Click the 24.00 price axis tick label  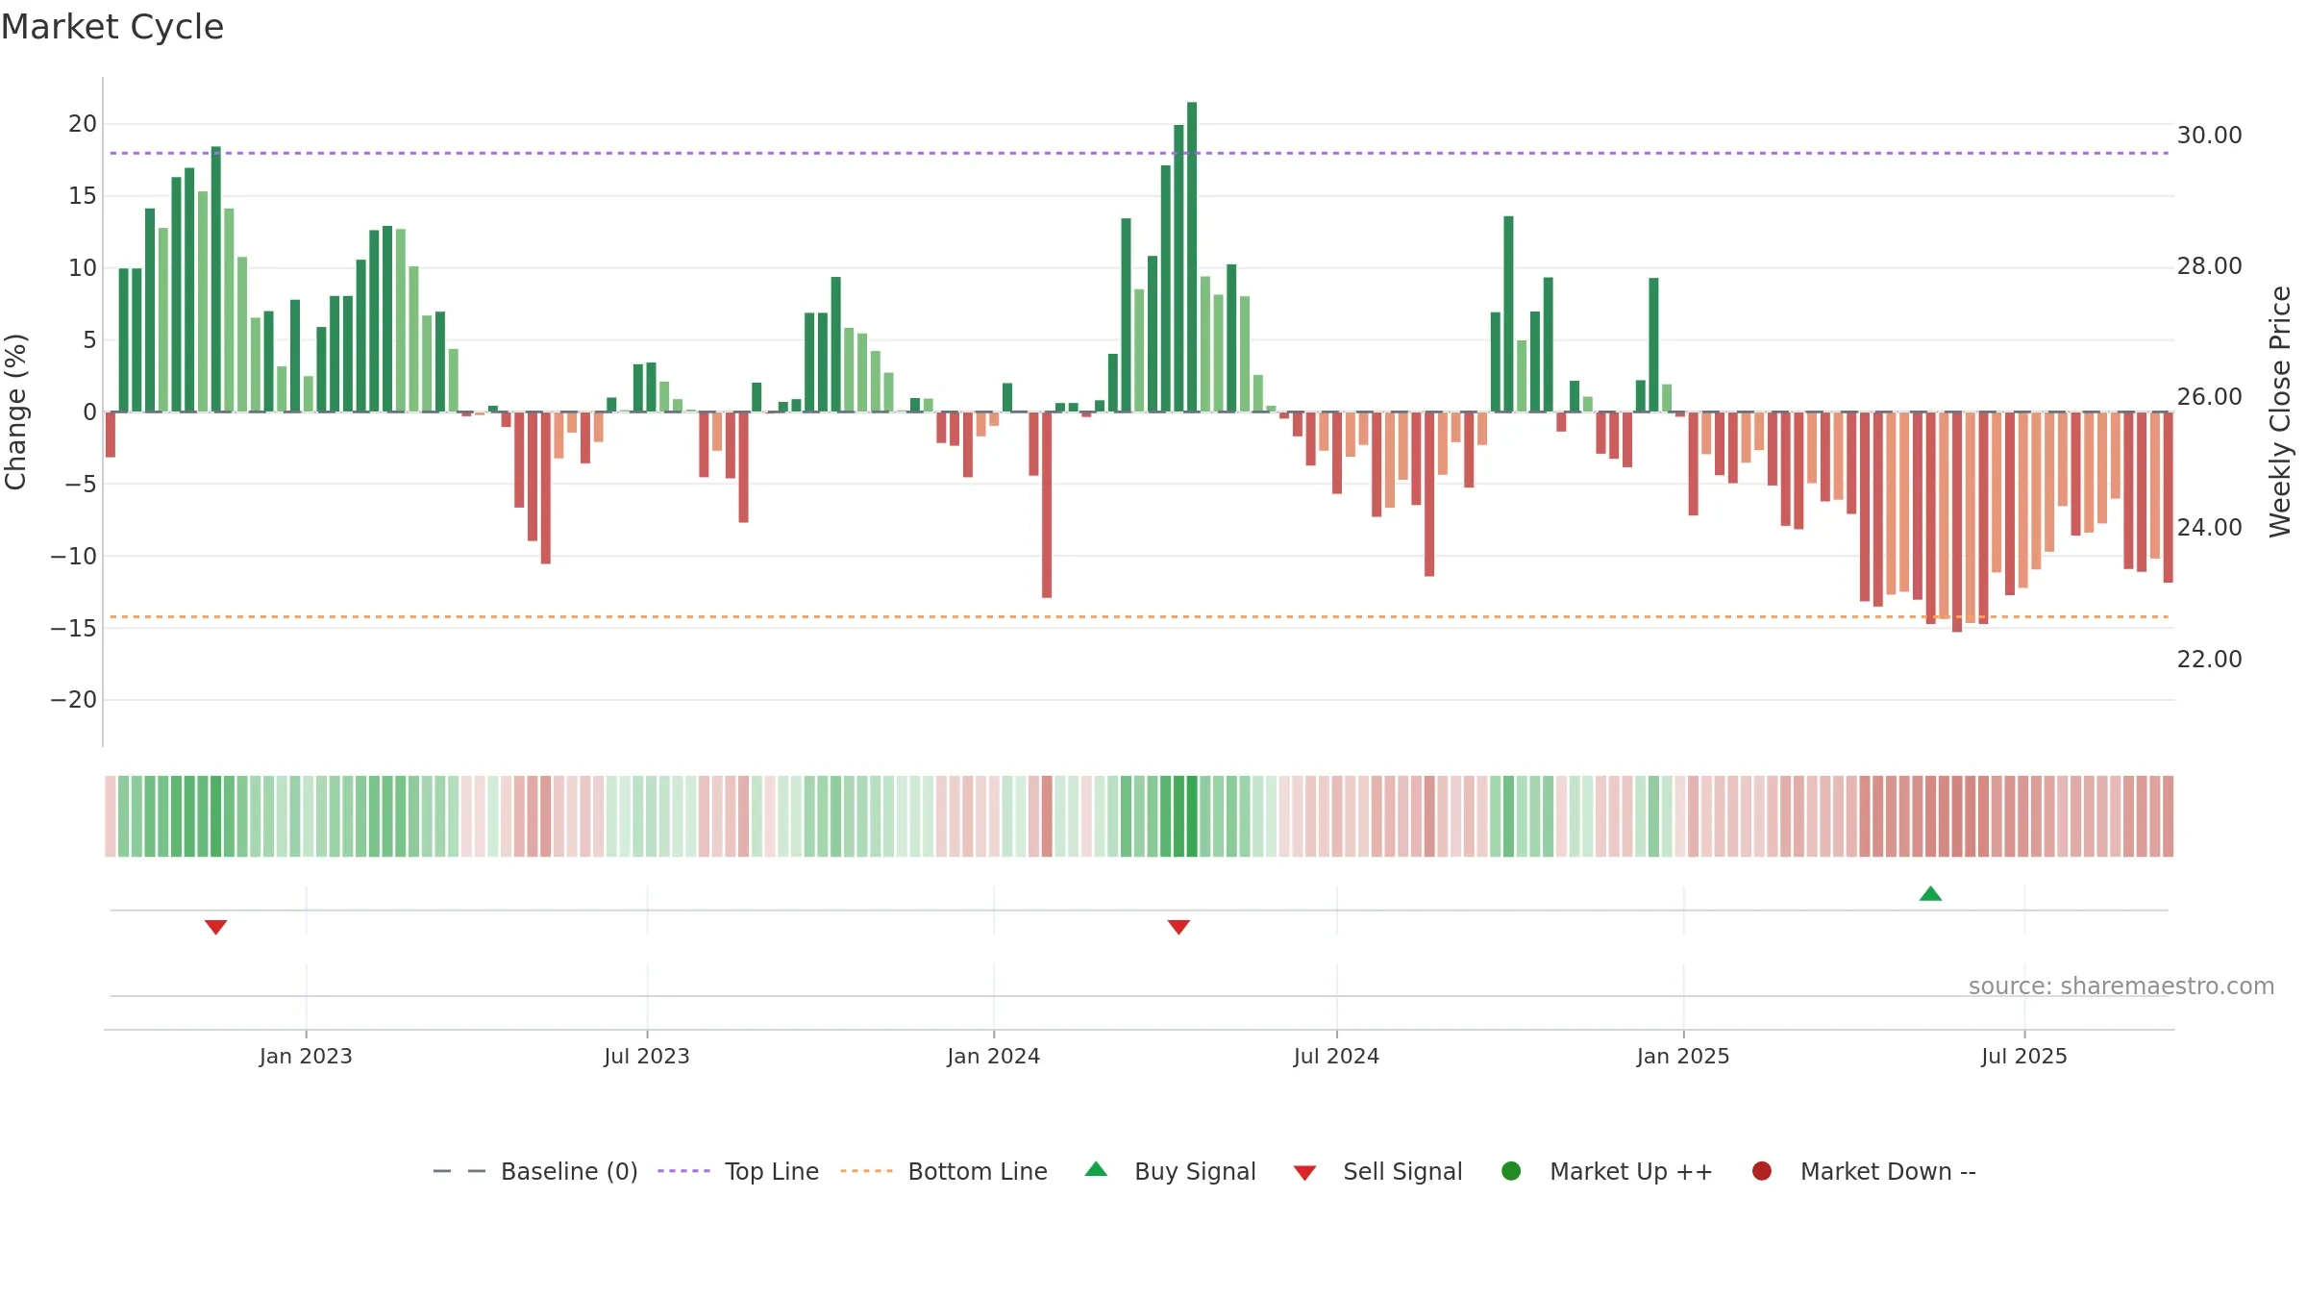click(2209, 528)
